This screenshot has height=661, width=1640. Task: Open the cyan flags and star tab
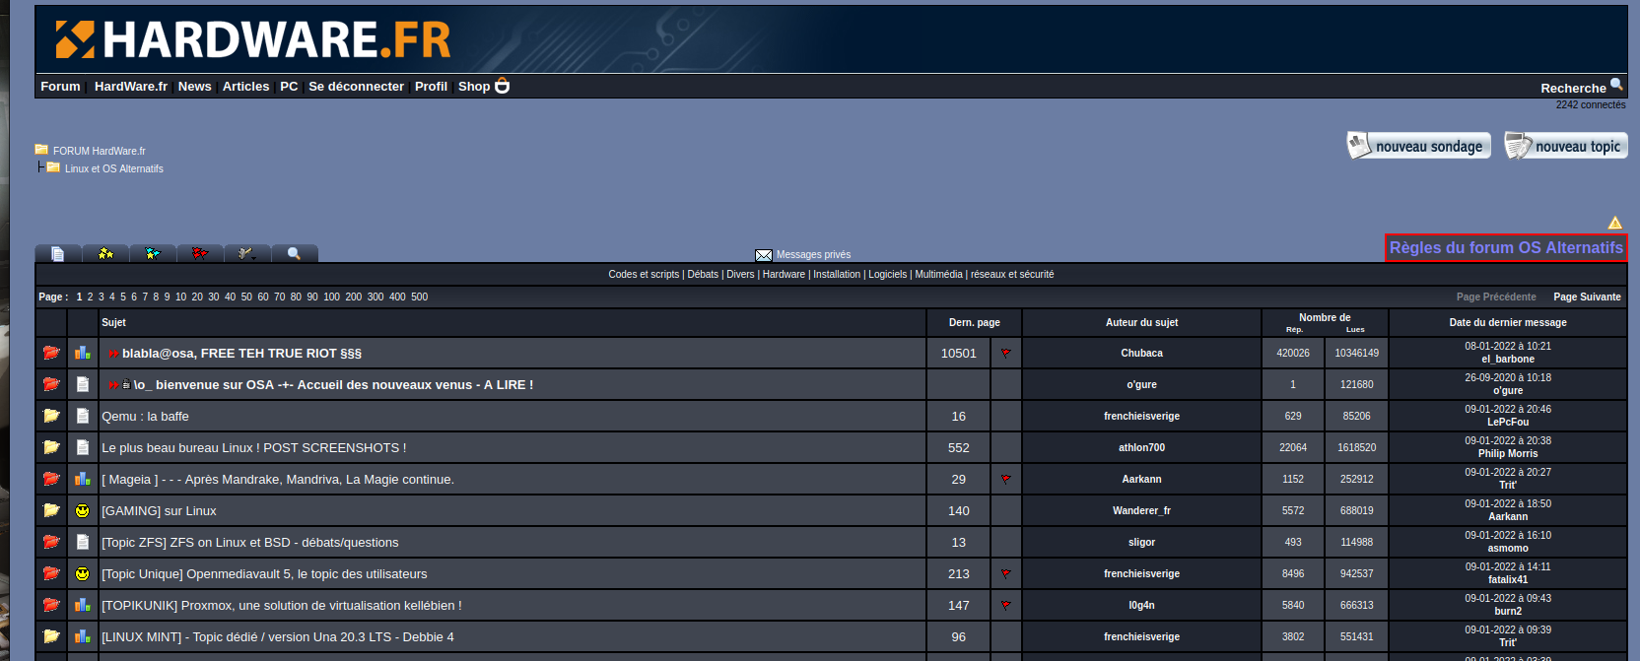coord(153,253)
